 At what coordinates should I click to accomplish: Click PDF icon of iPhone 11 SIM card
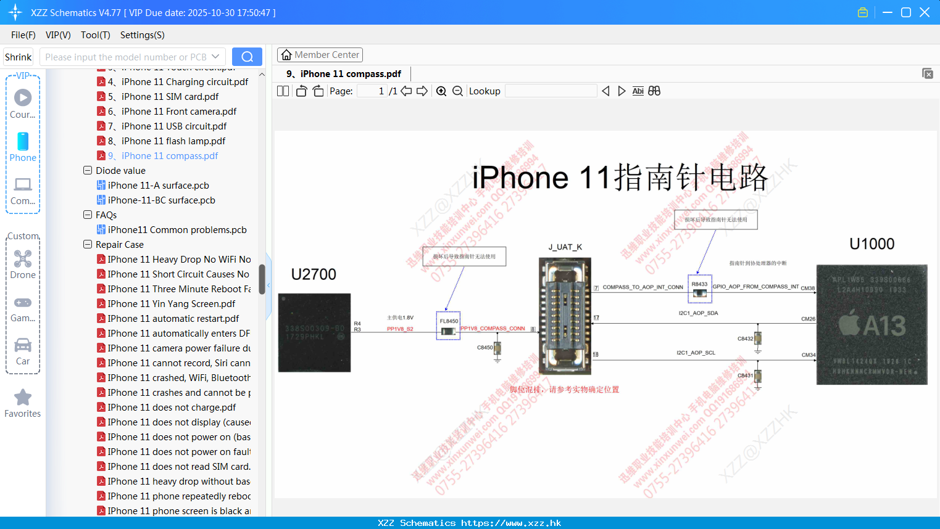(x=101, y=96)
